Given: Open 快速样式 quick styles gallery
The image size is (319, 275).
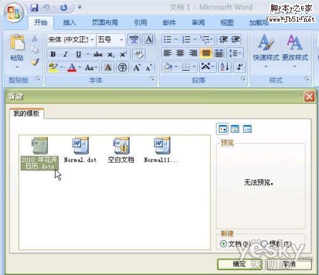Looking at the screenshot, I should click(x=266, y=51).
